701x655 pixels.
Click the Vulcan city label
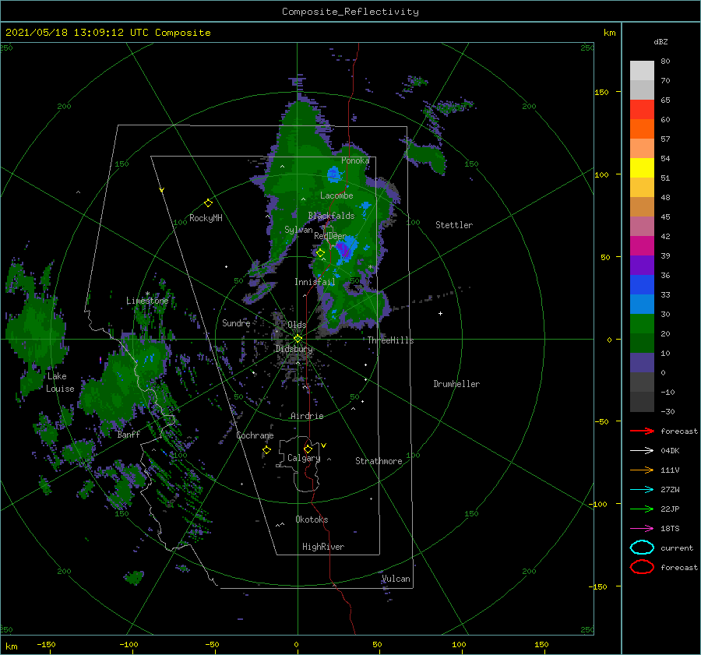[396, 579]
